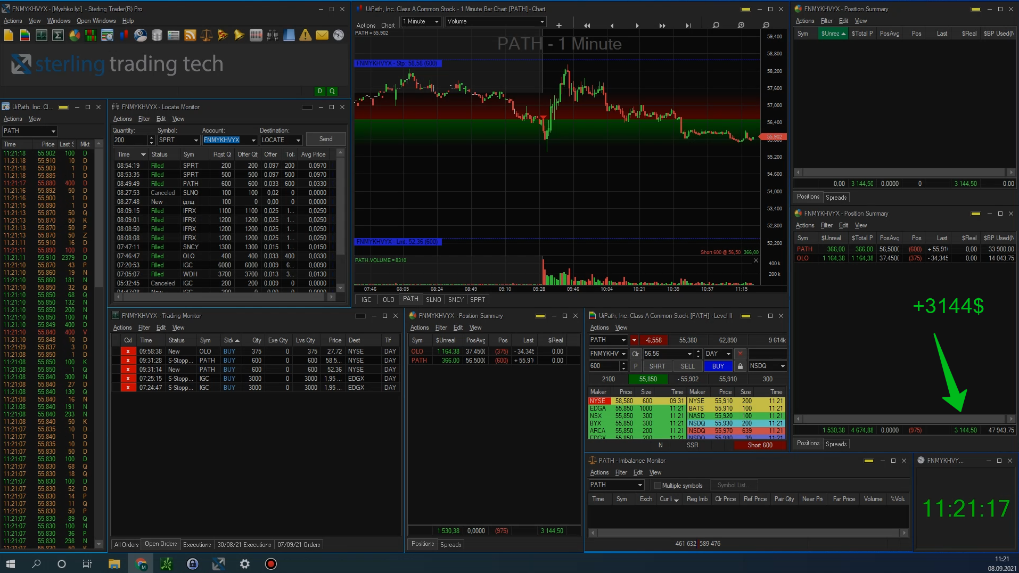
Task: Click the warning triangle alert icon
Action: (x=305, y=36)
